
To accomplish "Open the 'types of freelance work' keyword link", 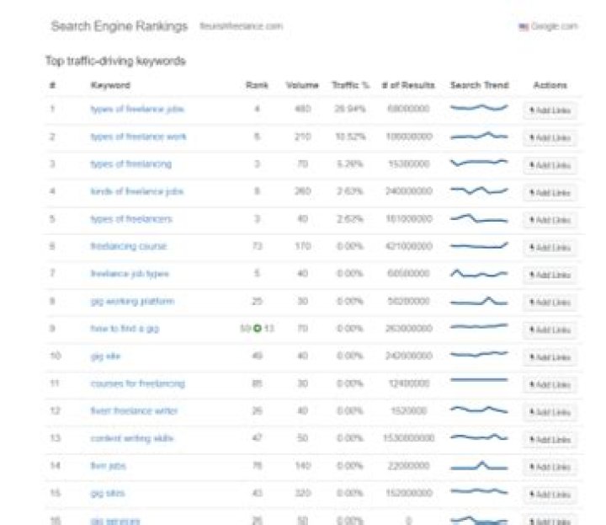I will [x=138, y=137].
